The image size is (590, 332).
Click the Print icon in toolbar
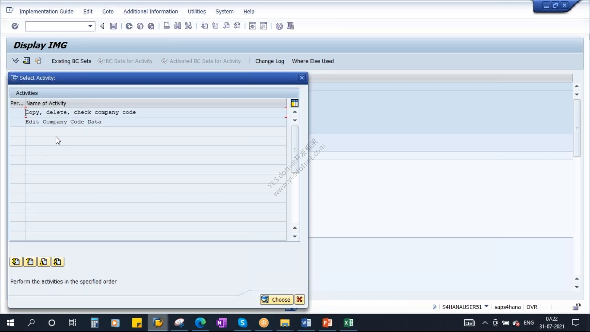coord(167,26)
